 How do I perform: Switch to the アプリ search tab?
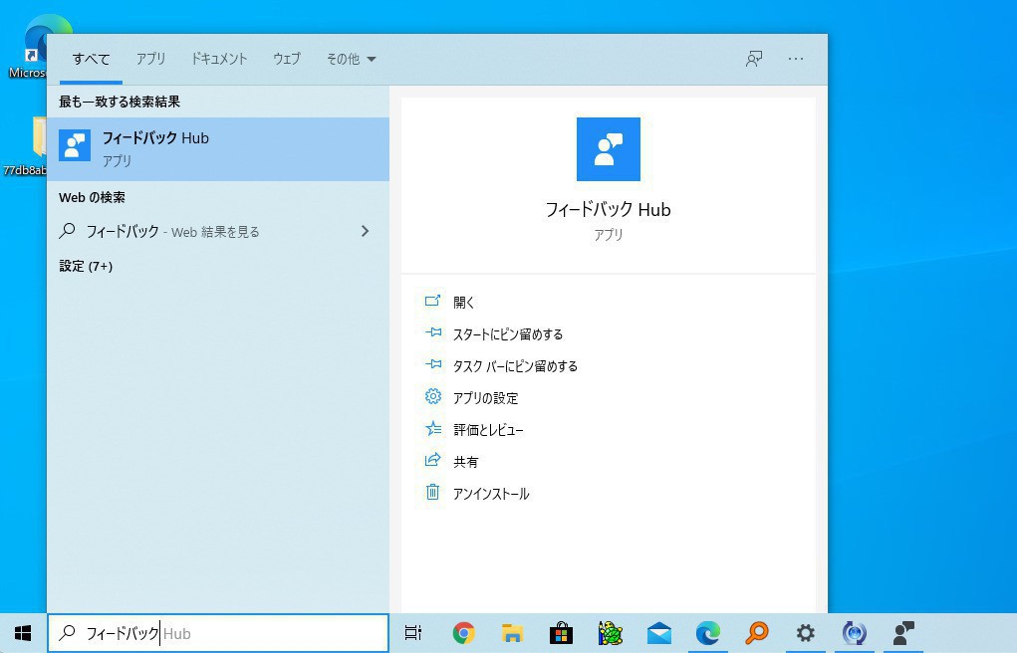coord(150,59)
